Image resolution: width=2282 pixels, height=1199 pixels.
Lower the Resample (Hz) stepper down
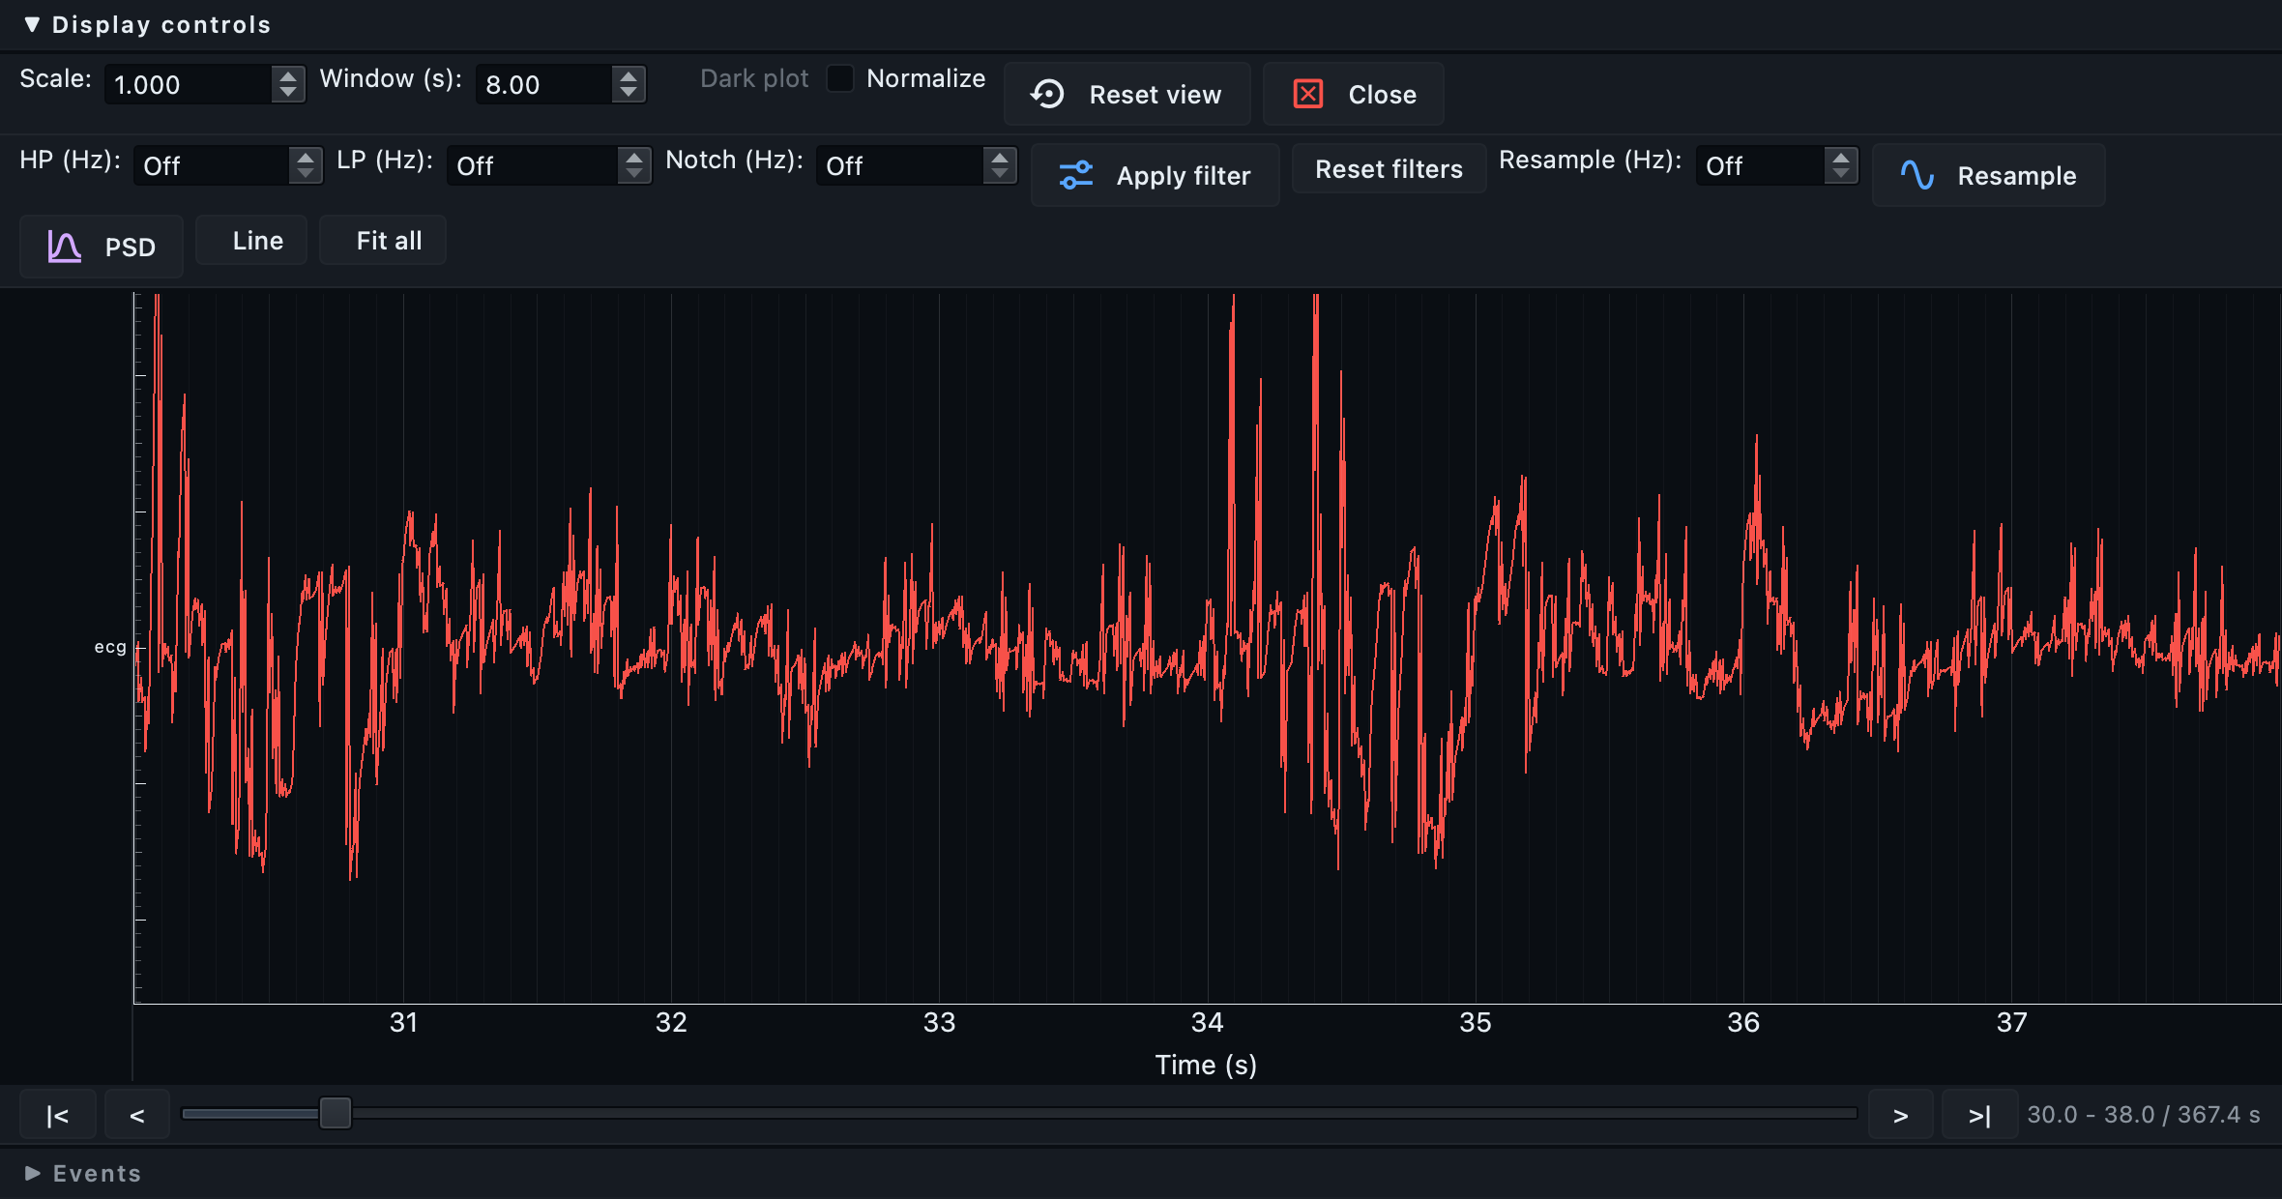(1841, 174)
